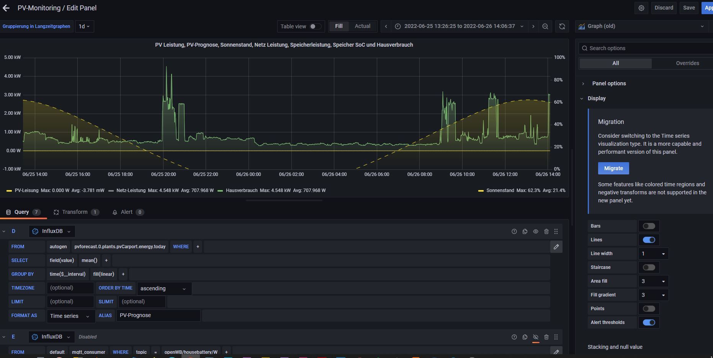Open Area fill dropdown
Image resolution: width=713 pixels, height=358 pixels.
click(x=653, y=281)
